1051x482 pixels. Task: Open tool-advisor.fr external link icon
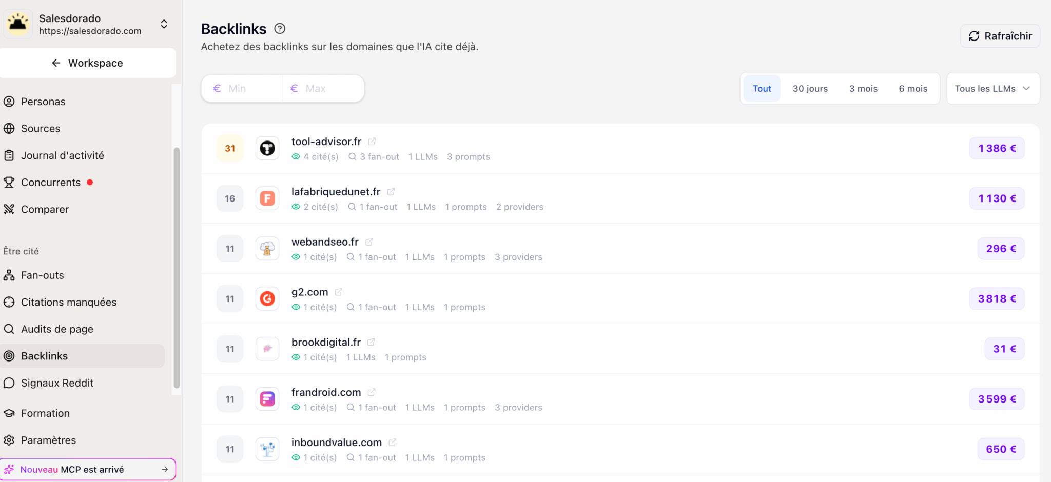point(372,142)
